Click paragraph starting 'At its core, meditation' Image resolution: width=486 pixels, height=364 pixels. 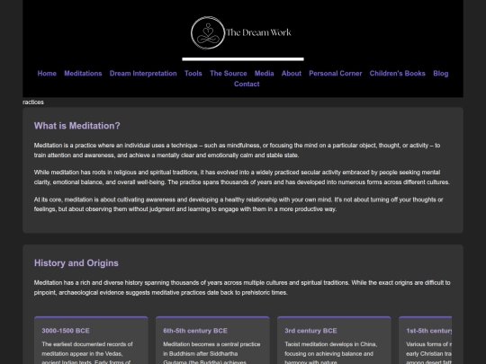(x=238, y=204)
